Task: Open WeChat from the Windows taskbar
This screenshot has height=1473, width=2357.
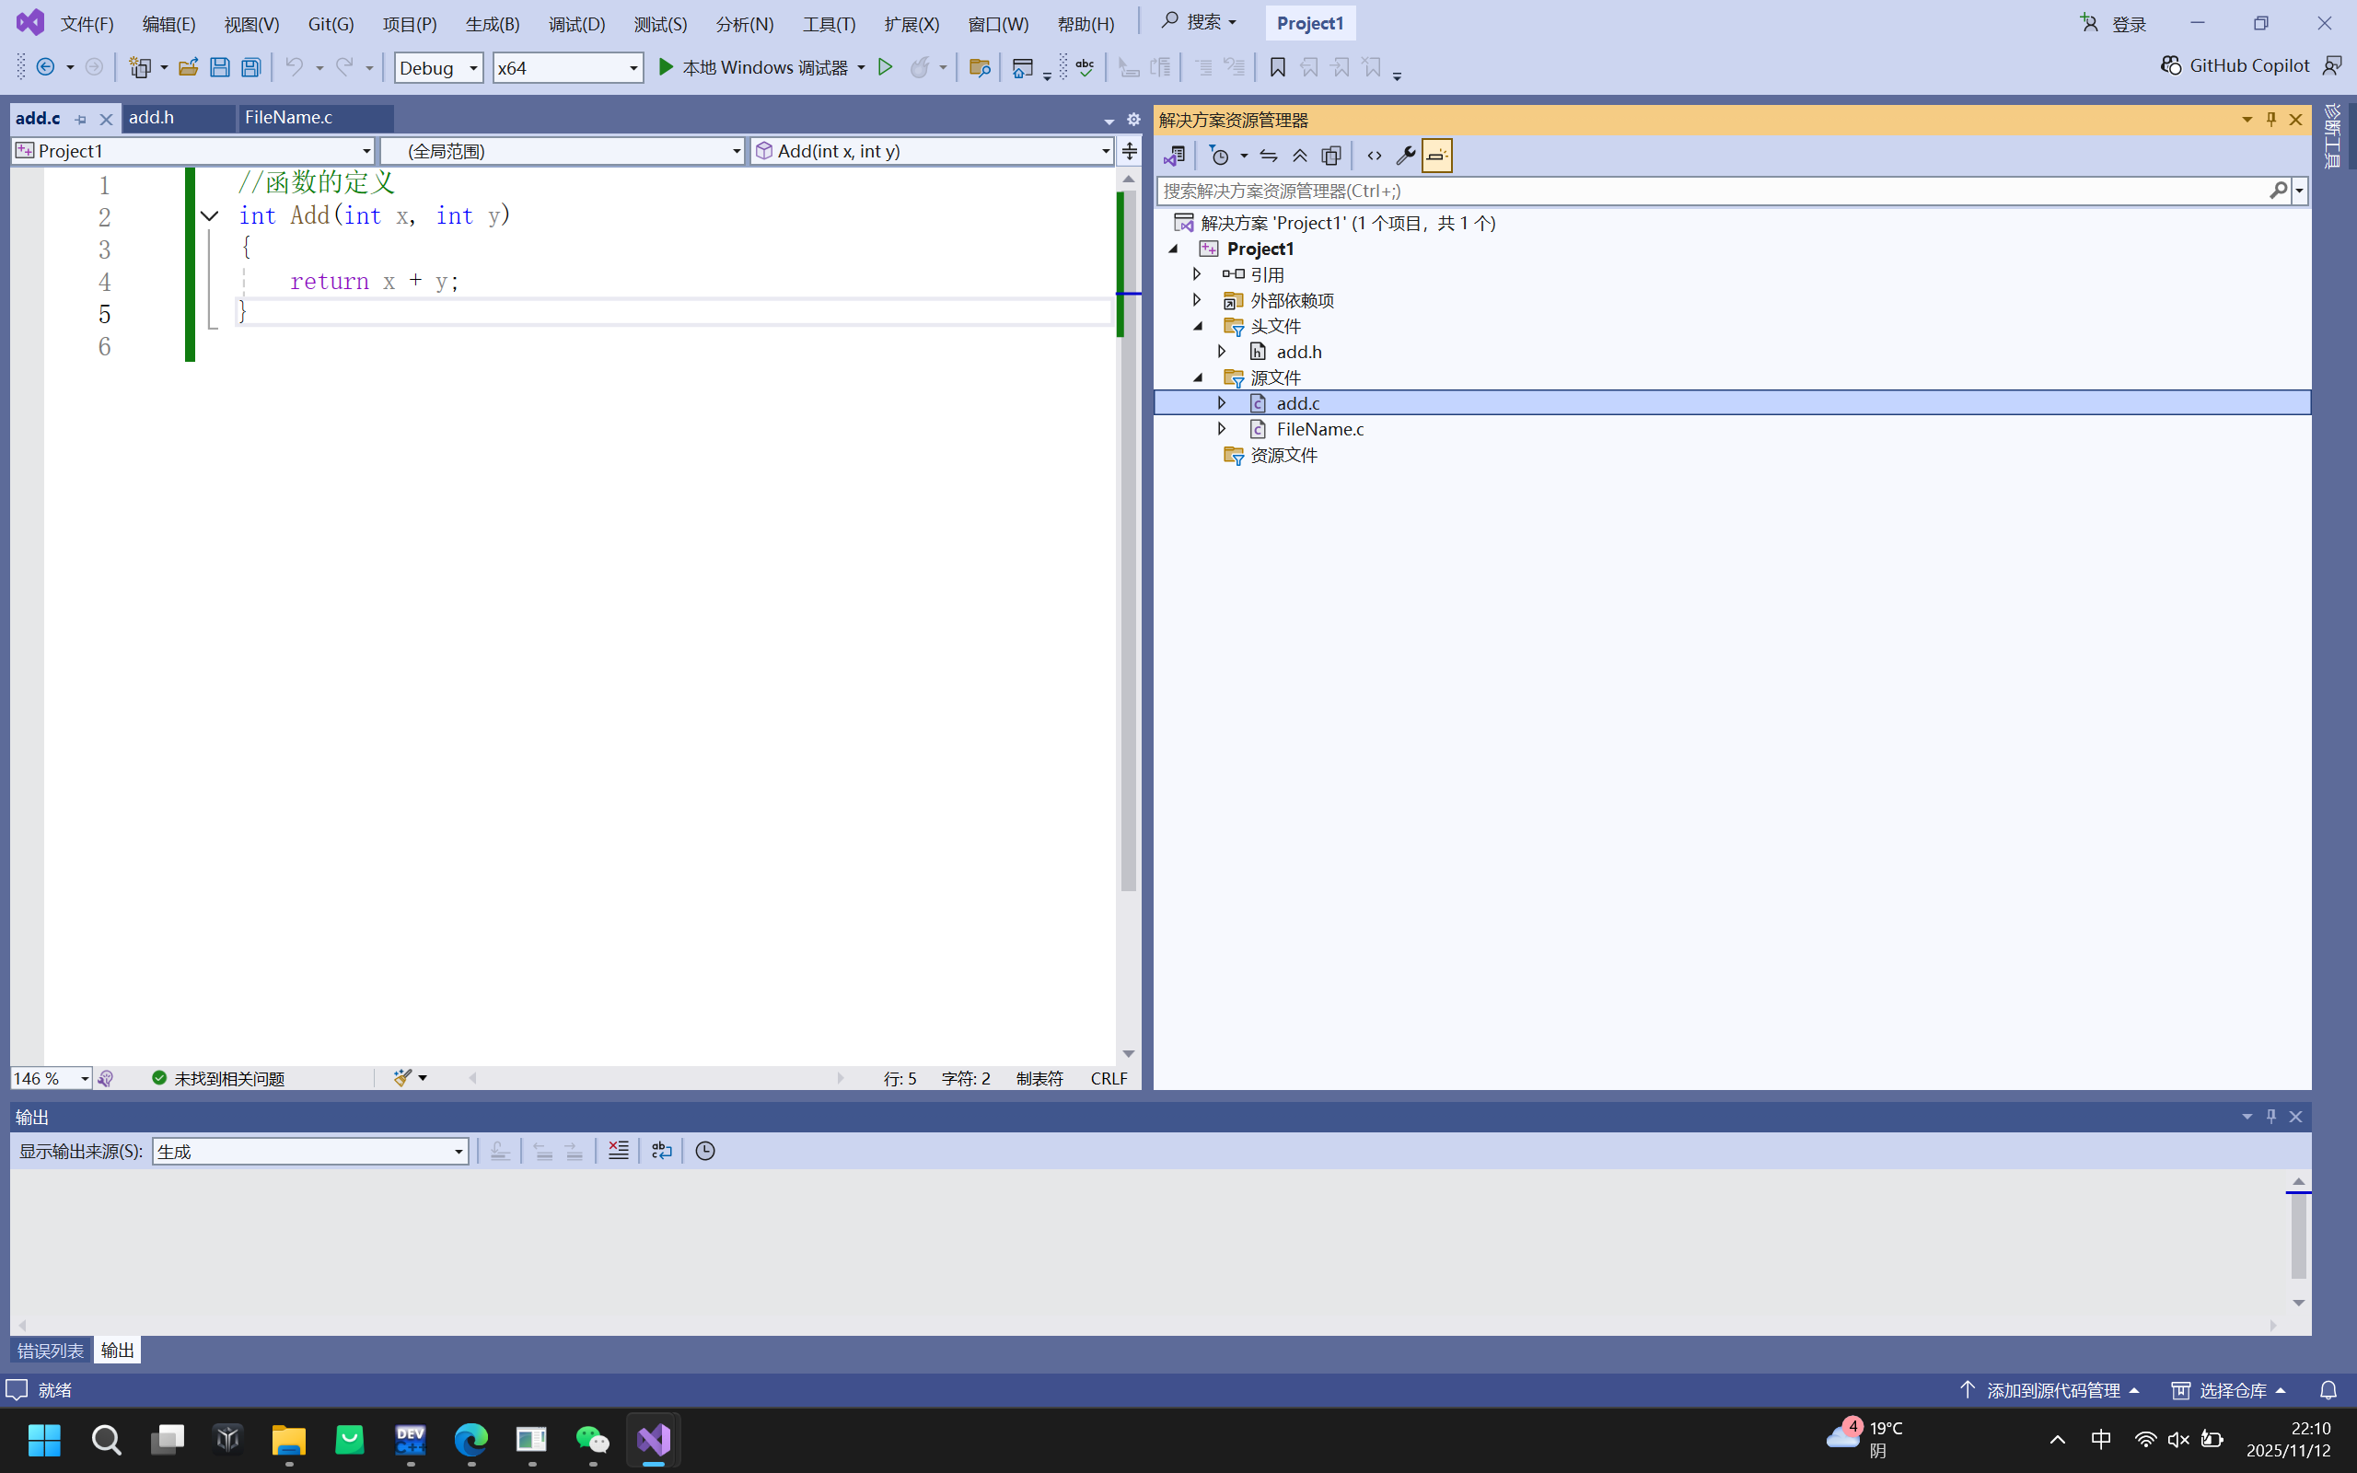Action: (x=592, y=1439)
